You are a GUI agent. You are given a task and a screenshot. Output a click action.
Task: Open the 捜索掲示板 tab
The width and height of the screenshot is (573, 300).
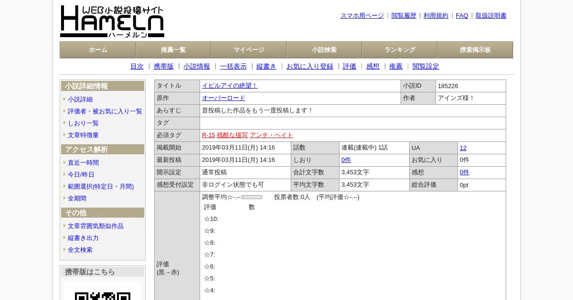pos(475,50)
